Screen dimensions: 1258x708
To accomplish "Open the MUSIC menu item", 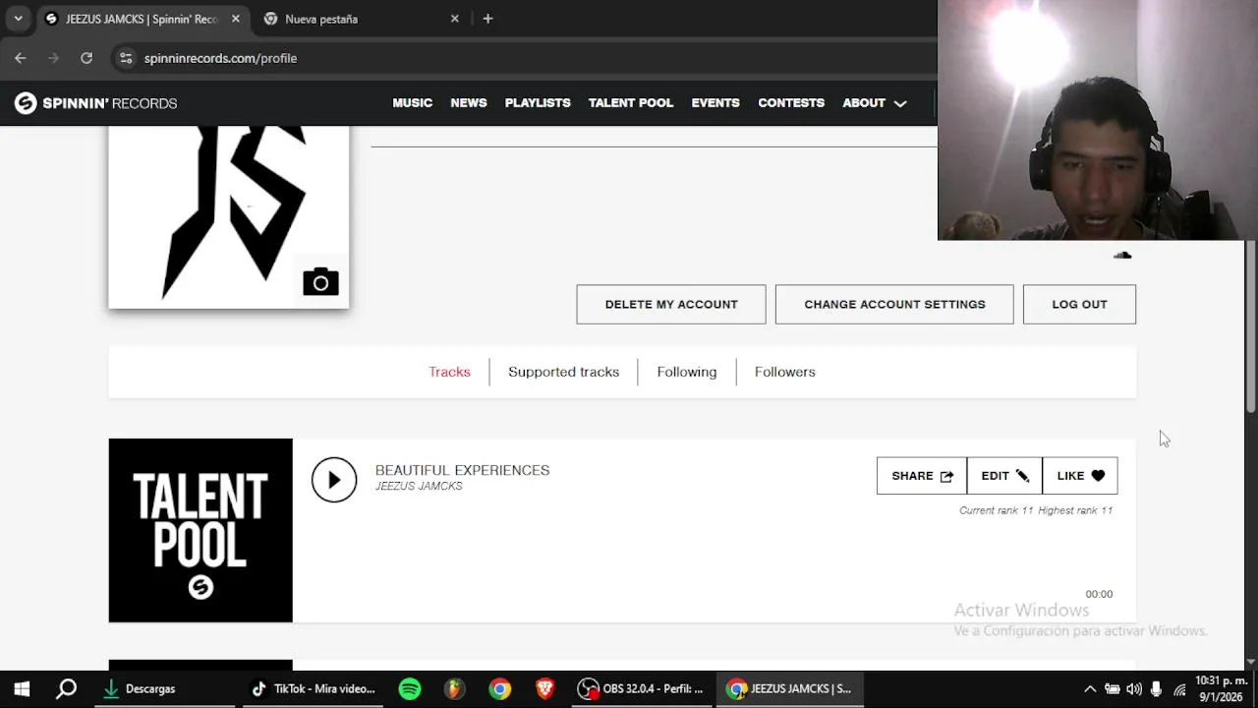I will 413,103.
